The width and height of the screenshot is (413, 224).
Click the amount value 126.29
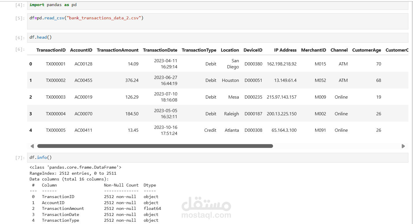(132, 97)
